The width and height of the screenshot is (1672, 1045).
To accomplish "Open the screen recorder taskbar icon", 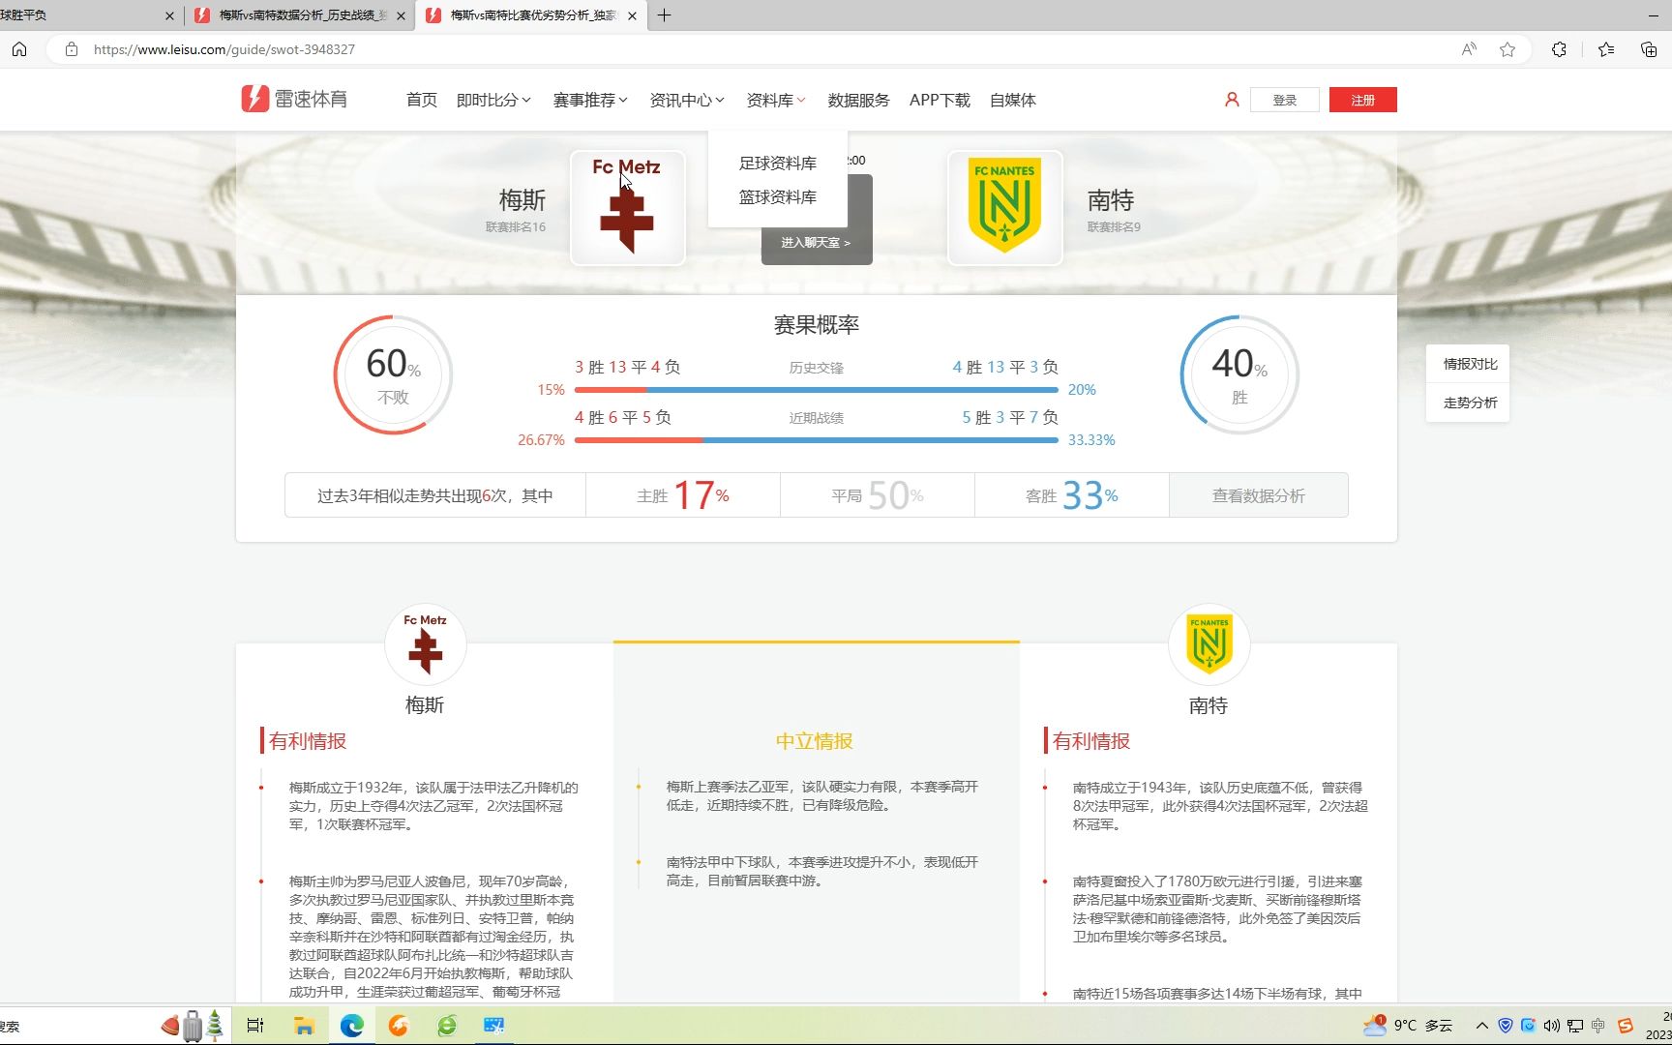I will point(493,1026).
